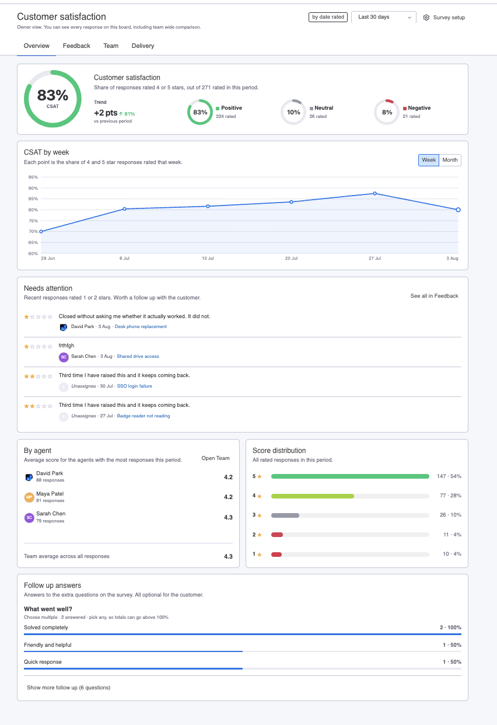Click the star icon on the 1 star row
This screenshot has width=497, height=725.
(260, 555)
